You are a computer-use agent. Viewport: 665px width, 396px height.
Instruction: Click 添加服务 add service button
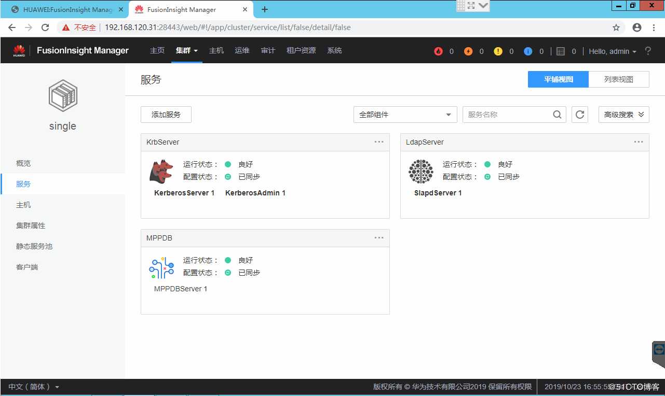click(x=166, y=115)
